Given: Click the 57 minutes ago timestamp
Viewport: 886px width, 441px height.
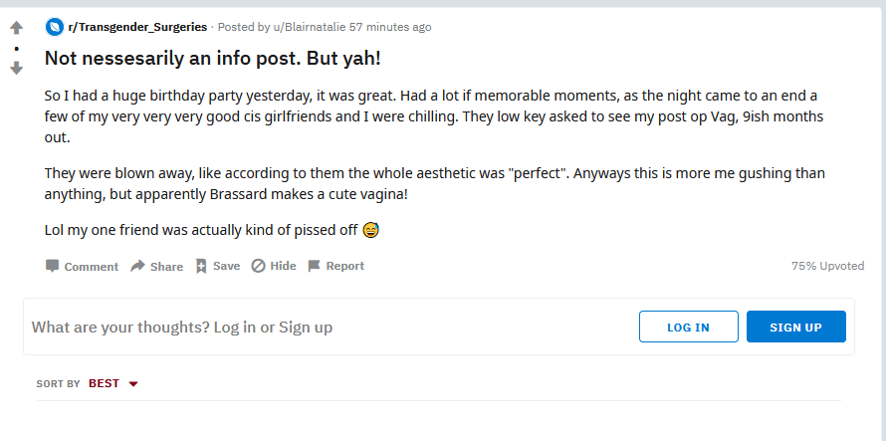Looking at the screenshot, I should click(x=390, y=27).
